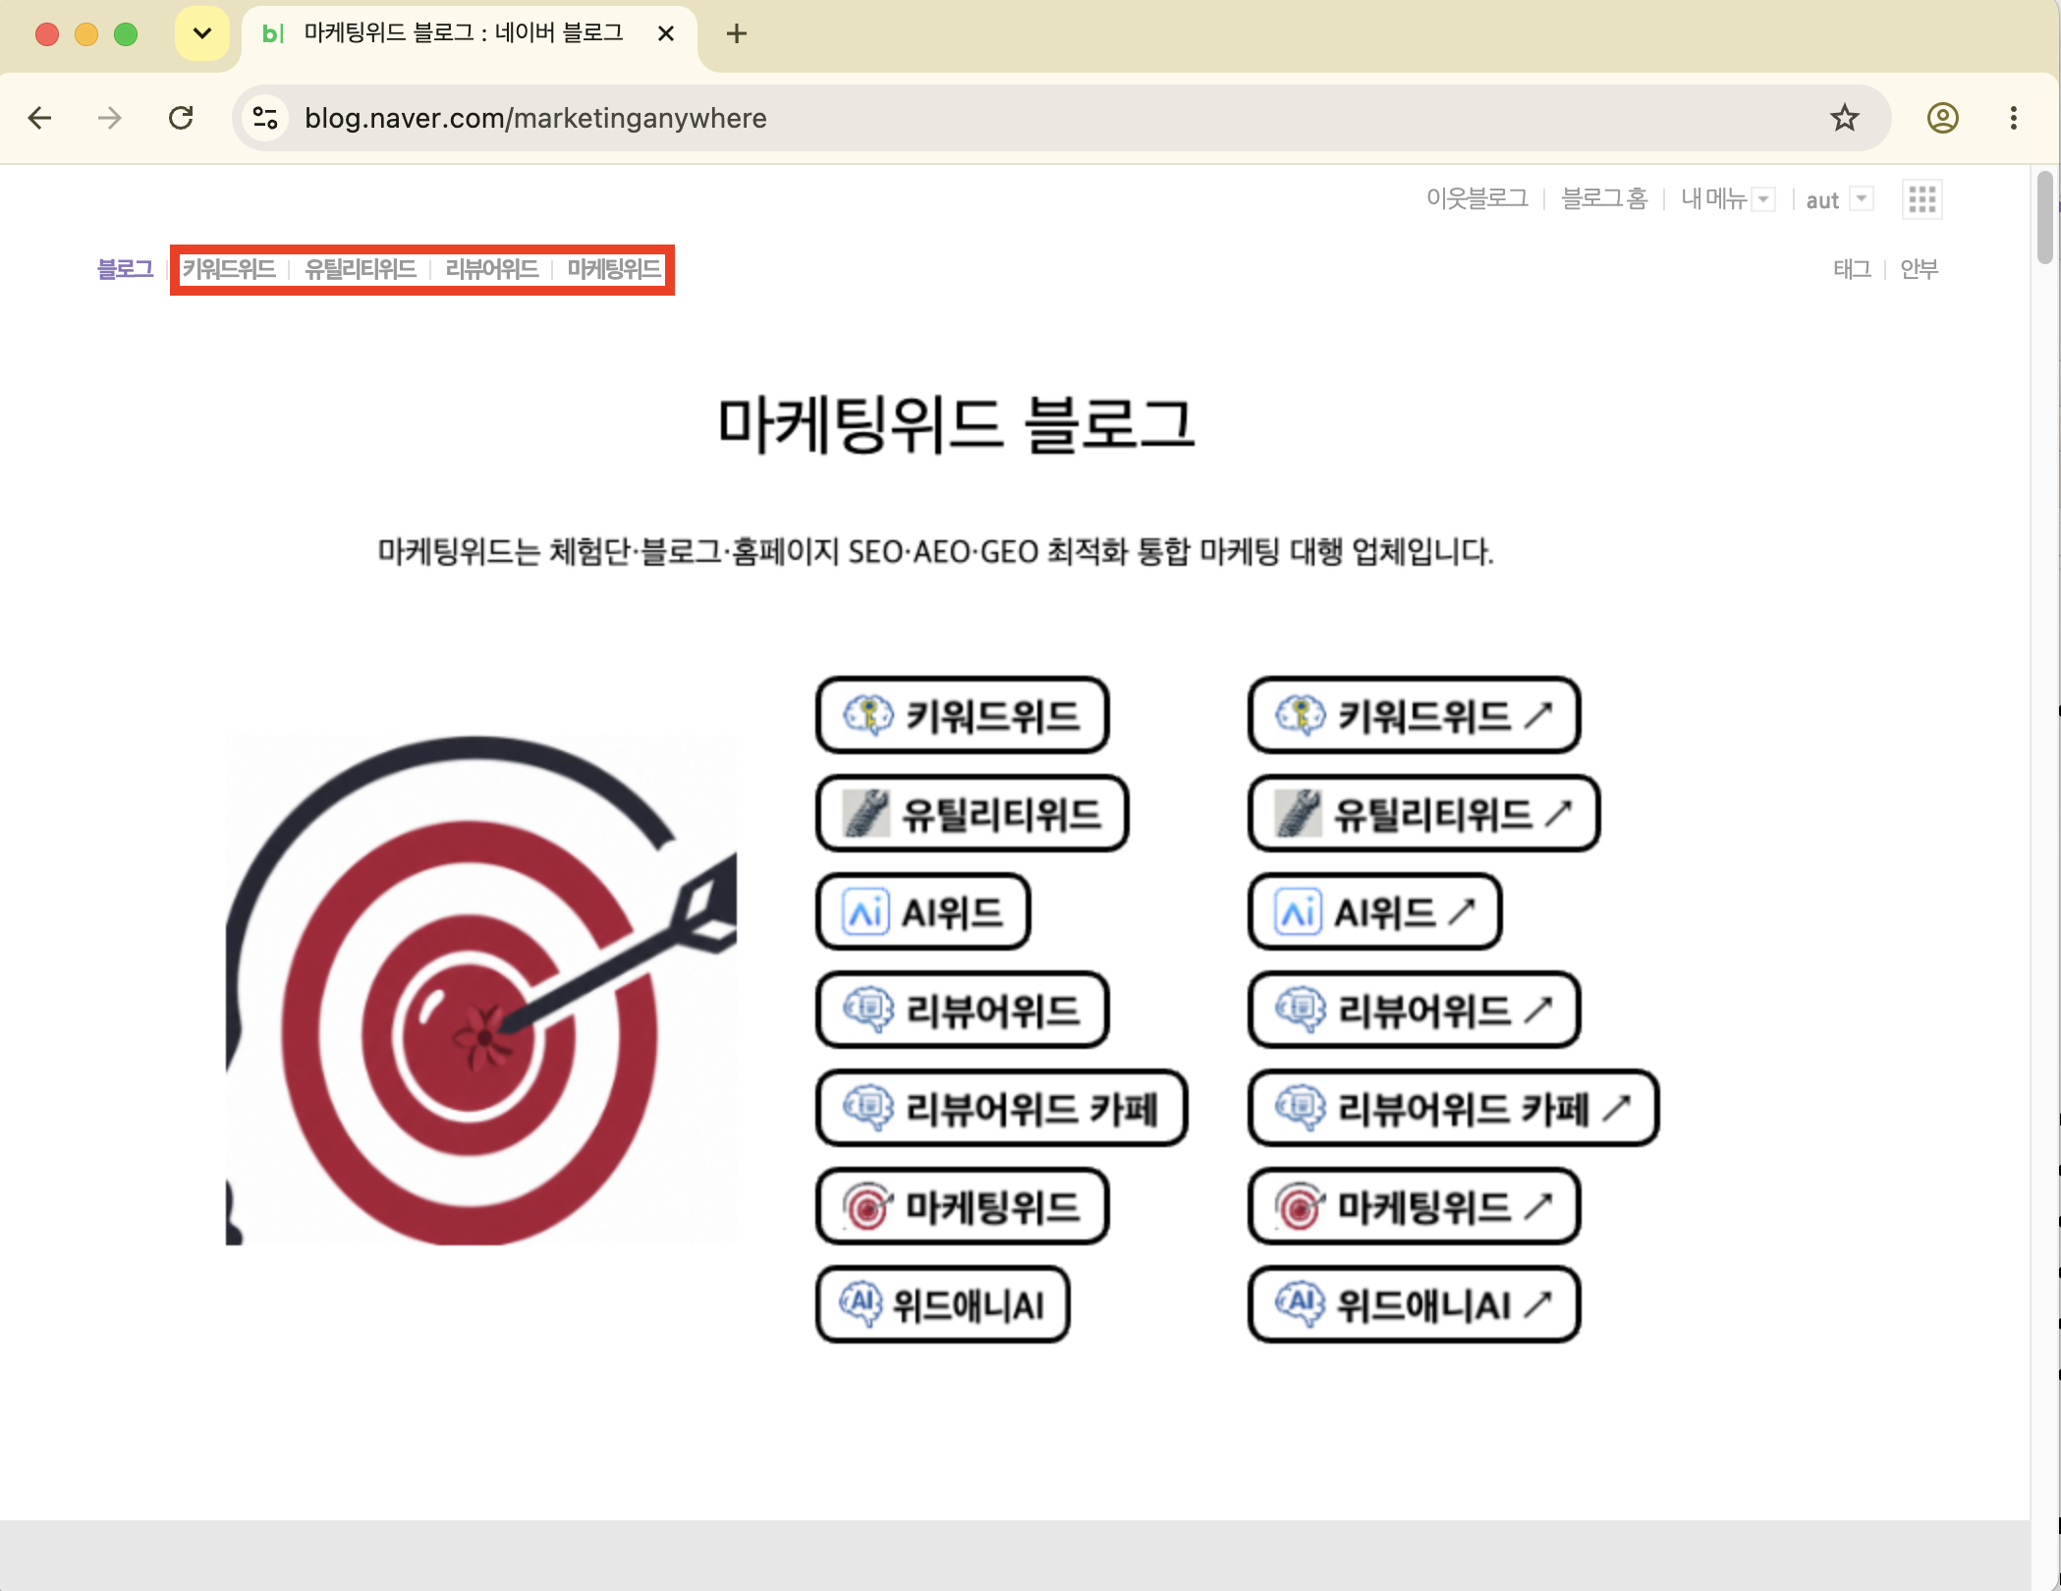Open the 키워드위드 ↗ external link button
This screenshot has height=1591, width=2061.
coord(1415,715)
